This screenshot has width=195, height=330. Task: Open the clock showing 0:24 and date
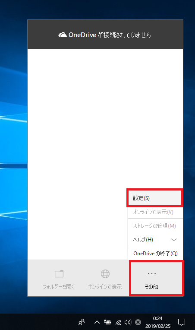point(158,322)
